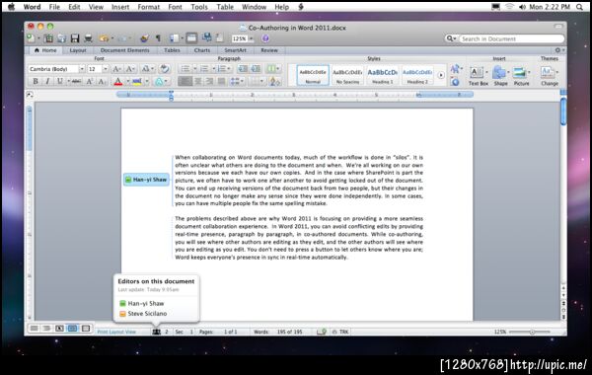Screen dimensions: 592x375
Task: Select Print Layout view button
Action: (x=72, y=329)
